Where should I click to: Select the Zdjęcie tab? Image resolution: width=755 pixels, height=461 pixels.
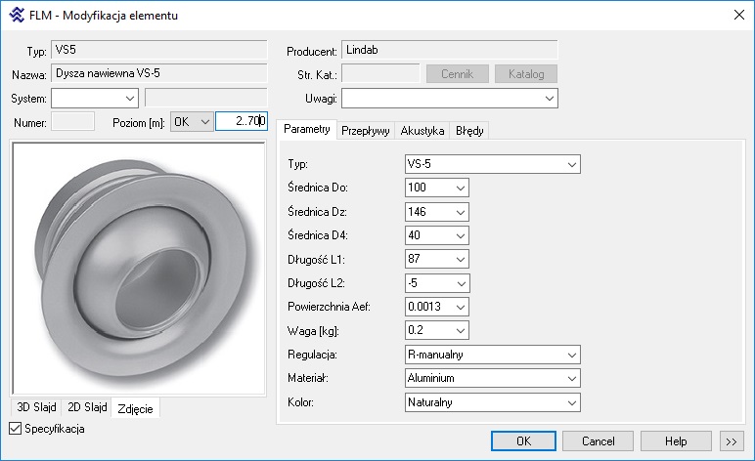[135, 408]
